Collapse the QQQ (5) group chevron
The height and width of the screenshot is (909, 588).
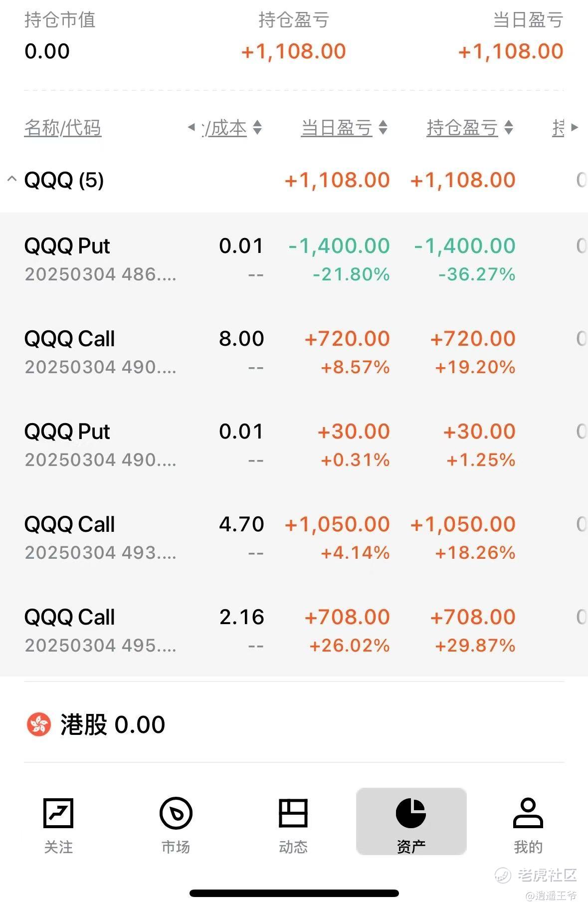click(12, 179)
